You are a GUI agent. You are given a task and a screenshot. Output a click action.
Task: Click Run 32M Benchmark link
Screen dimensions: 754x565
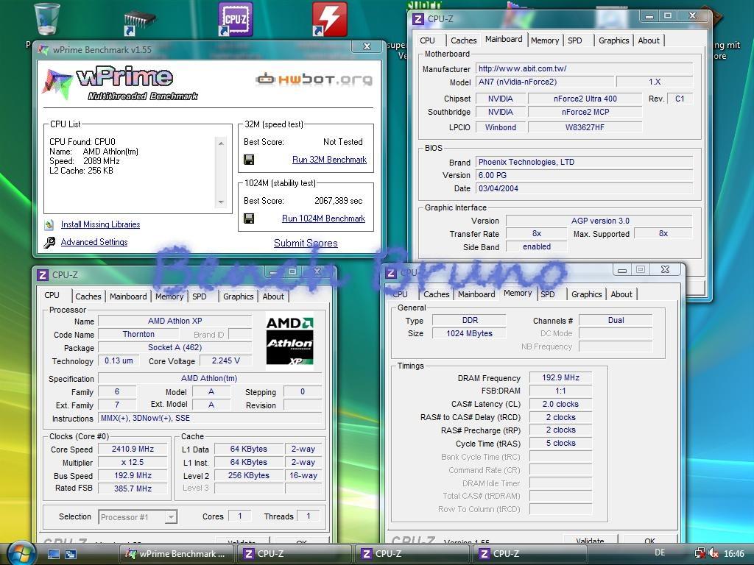pyautogui.click(x=329, y=160)
